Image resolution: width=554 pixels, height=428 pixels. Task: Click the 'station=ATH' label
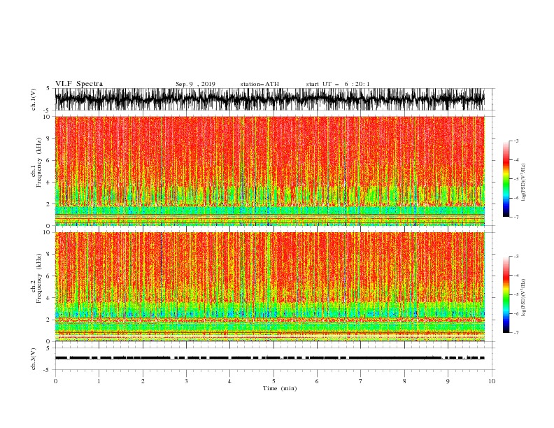(260, 84)
